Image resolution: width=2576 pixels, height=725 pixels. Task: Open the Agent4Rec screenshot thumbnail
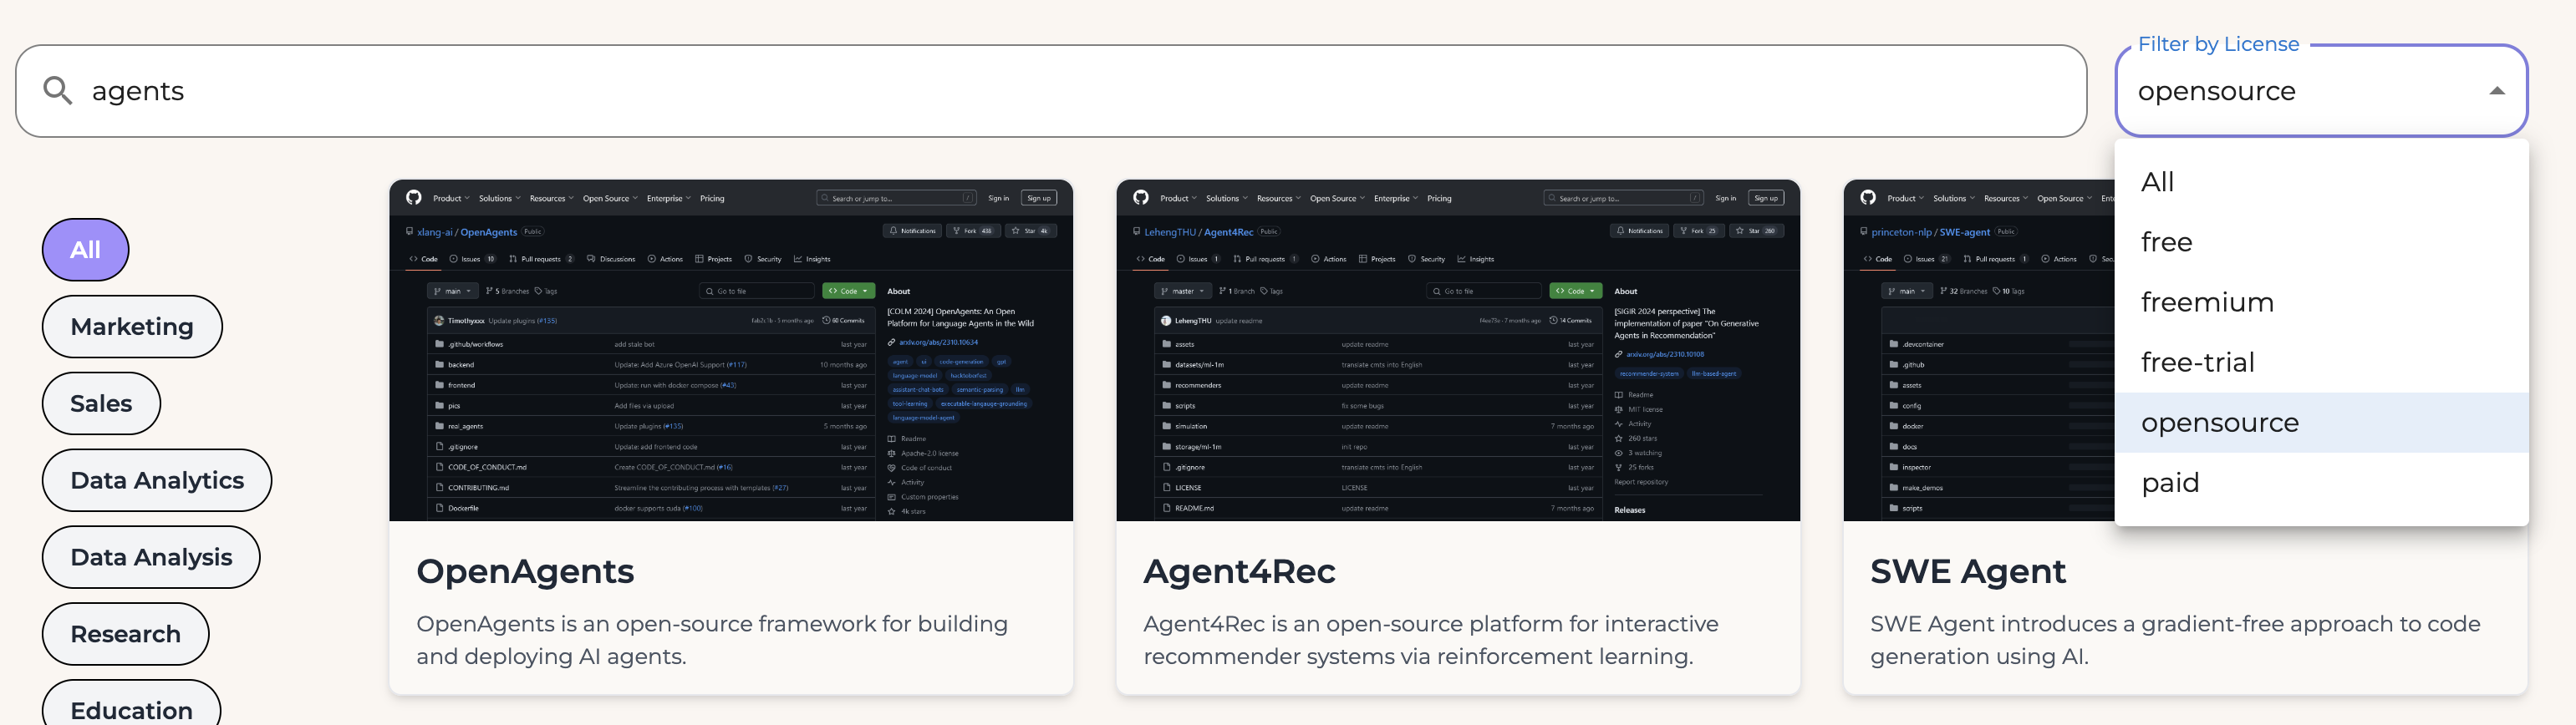[1458, 350]
